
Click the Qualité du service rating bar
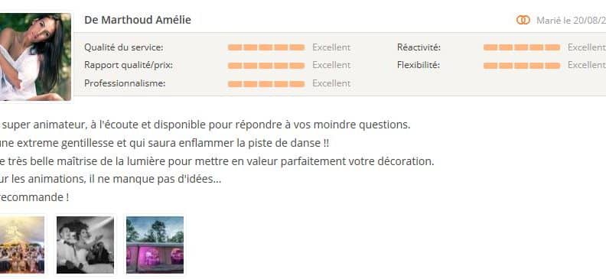(266, 47)
